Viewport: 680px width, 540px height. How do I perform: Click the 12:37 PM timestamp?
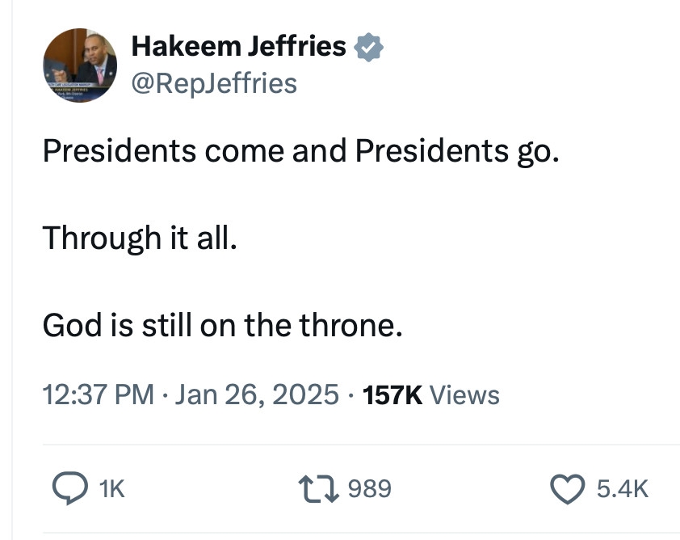98,394
